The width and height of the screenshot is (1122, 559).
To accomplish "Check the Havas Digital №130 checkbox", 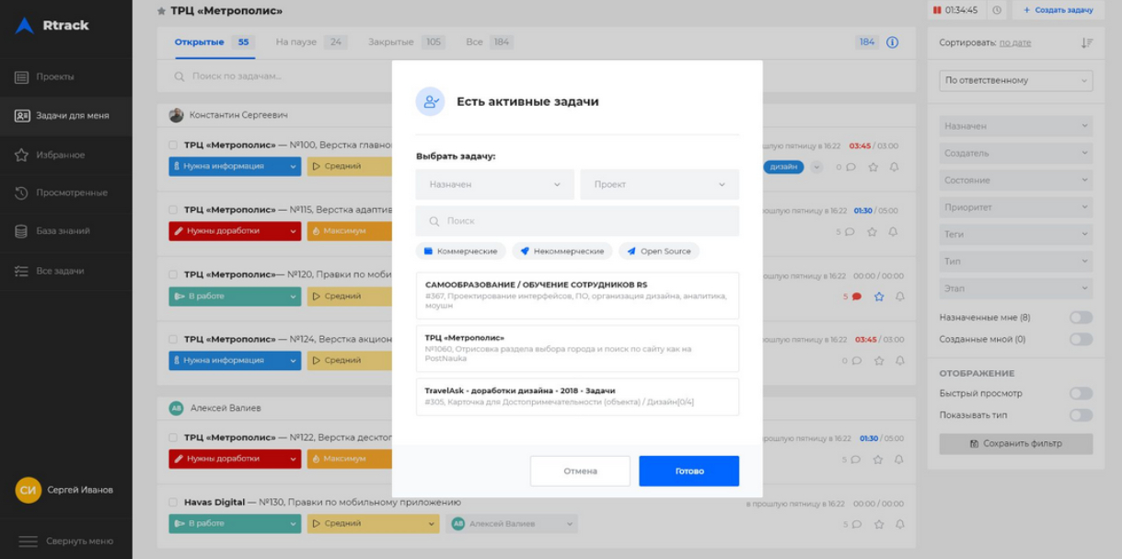I will [x=173, y=503].
